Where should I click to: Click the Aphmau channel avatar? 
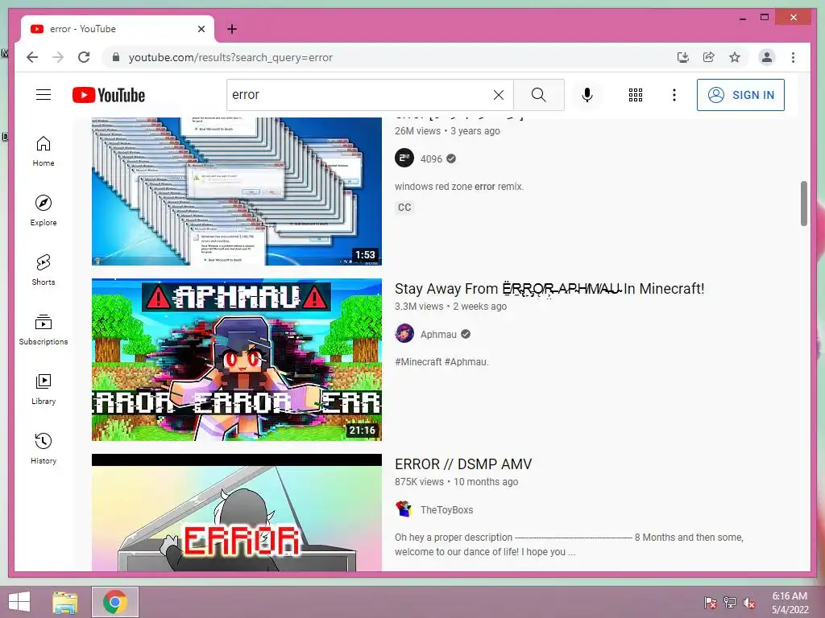pyautogui.click(x=404, y=334)
